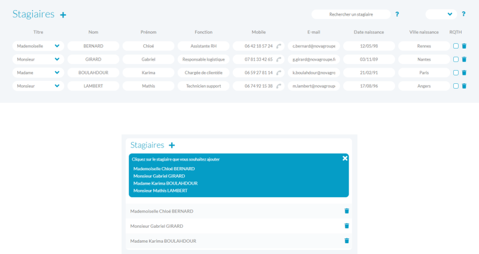Screen dimensions: 479x254
Task: Toggle RQTH checkbox for LAMBERT
Action: tap(456, 86)
